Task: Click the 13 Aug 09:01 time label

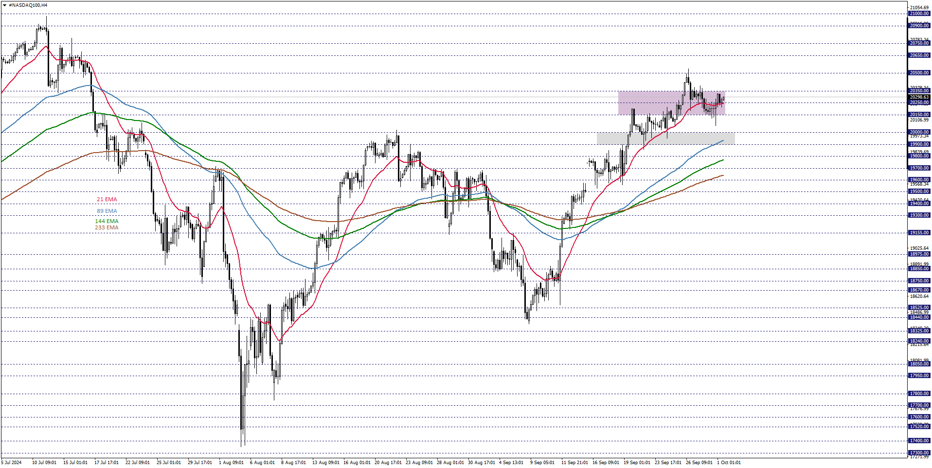Action: pyautogui.click(x=325, y=463)
